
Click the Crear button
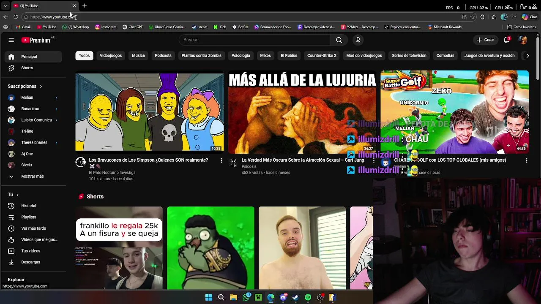coord(485,40)
